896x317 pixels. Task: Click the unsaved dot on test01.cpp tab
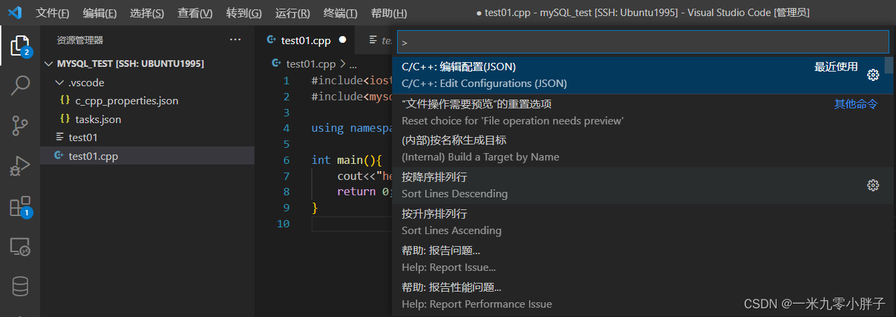[x=343, y=40]
